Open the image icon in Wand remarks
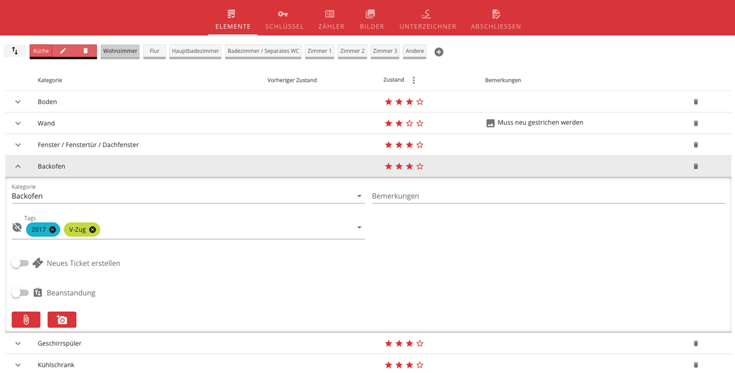Image resolution: width=735 pixels, height=373 pixels. pyautogui.click(x=490, y=123)
